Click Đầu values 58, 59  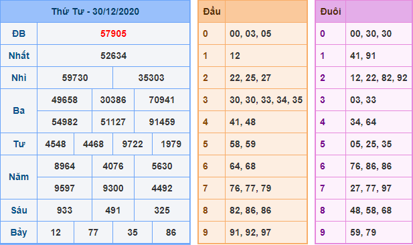(242, 145)
